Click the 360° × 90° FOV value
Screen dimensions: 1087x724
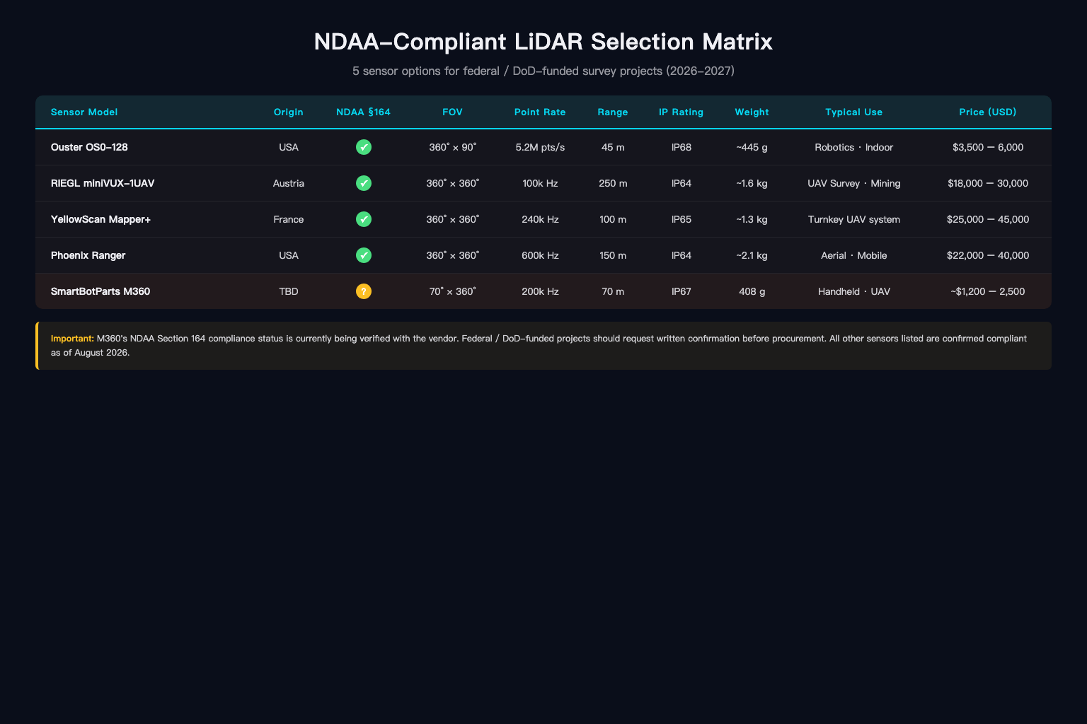453,147
